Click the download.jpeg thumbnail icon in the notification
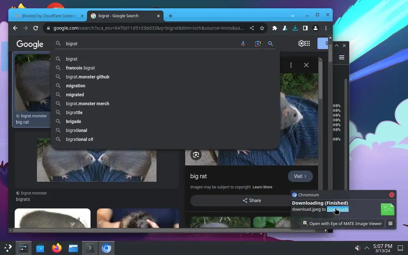Image resolution: width=408 pixels, height=255 pixels. pos(388,209)
